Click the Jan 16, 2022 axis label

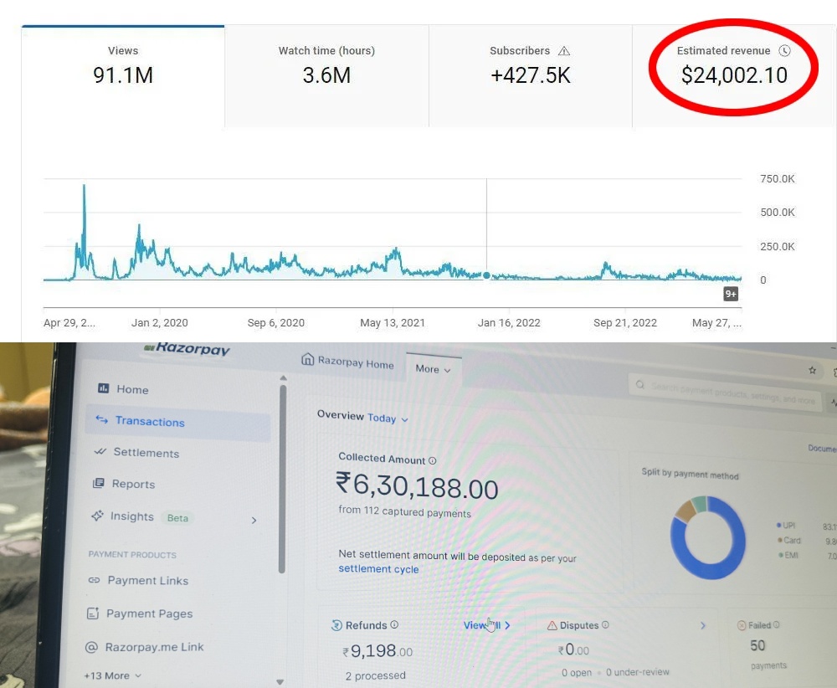pos(509,323)
